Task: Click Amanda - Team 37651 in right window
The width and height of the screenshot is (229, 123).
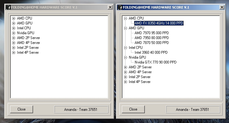Action: tap(193, 109)
